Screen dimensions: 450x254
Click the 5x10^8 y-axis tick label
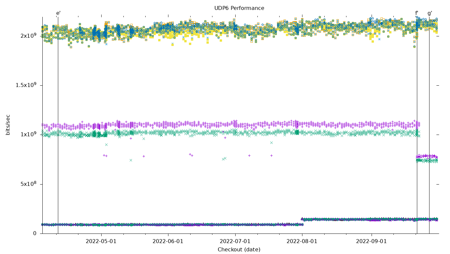(28, 184)
